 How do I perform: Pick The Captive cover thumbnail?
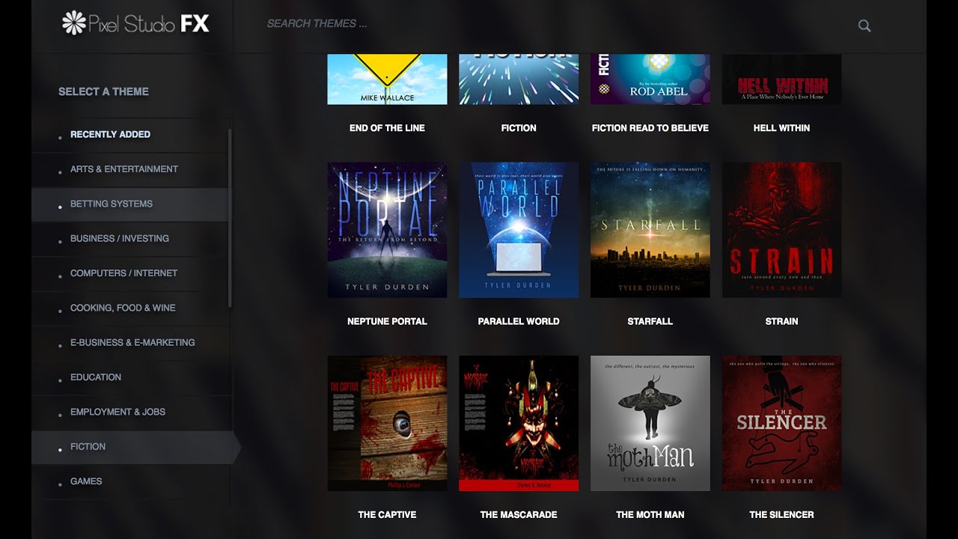click(x=387, y=423)
